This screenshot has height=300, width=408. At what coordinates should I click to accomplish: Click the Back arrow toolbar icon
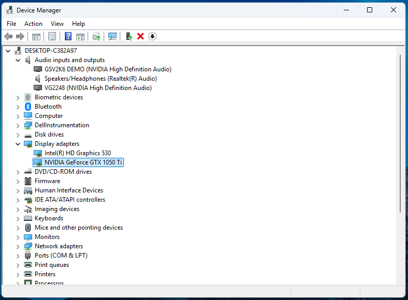tap(8, 36)
